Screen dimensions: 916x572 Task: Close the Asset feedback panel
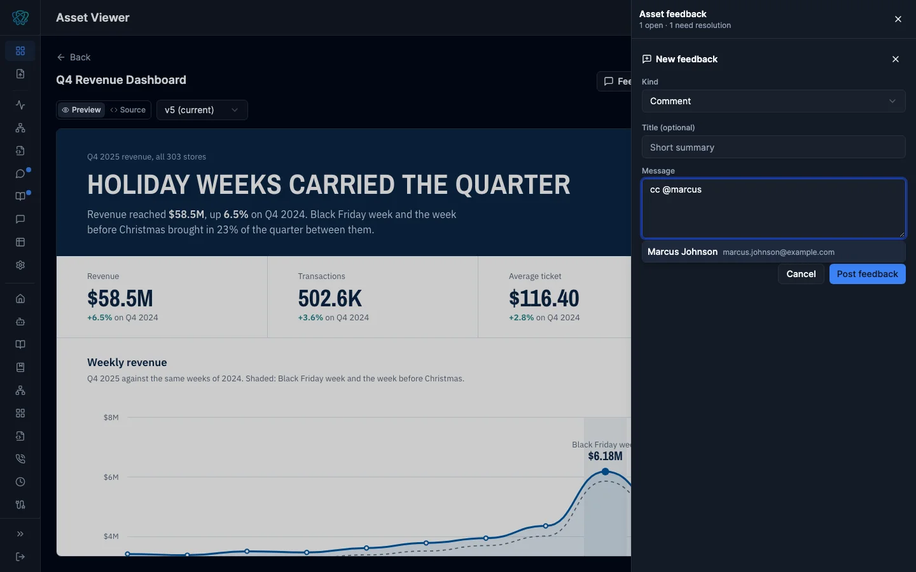tap(898, 19)
